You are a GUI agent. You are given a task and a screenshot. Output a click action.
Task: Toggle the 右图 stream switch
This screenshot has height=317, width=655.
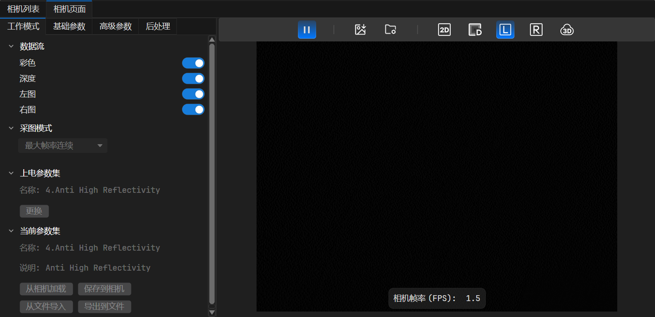pos(193,110)
